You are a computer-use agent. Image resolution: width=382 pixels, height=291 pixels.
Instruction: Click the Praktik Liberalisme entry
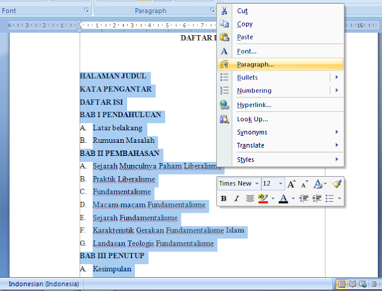(x=124, y=179)
